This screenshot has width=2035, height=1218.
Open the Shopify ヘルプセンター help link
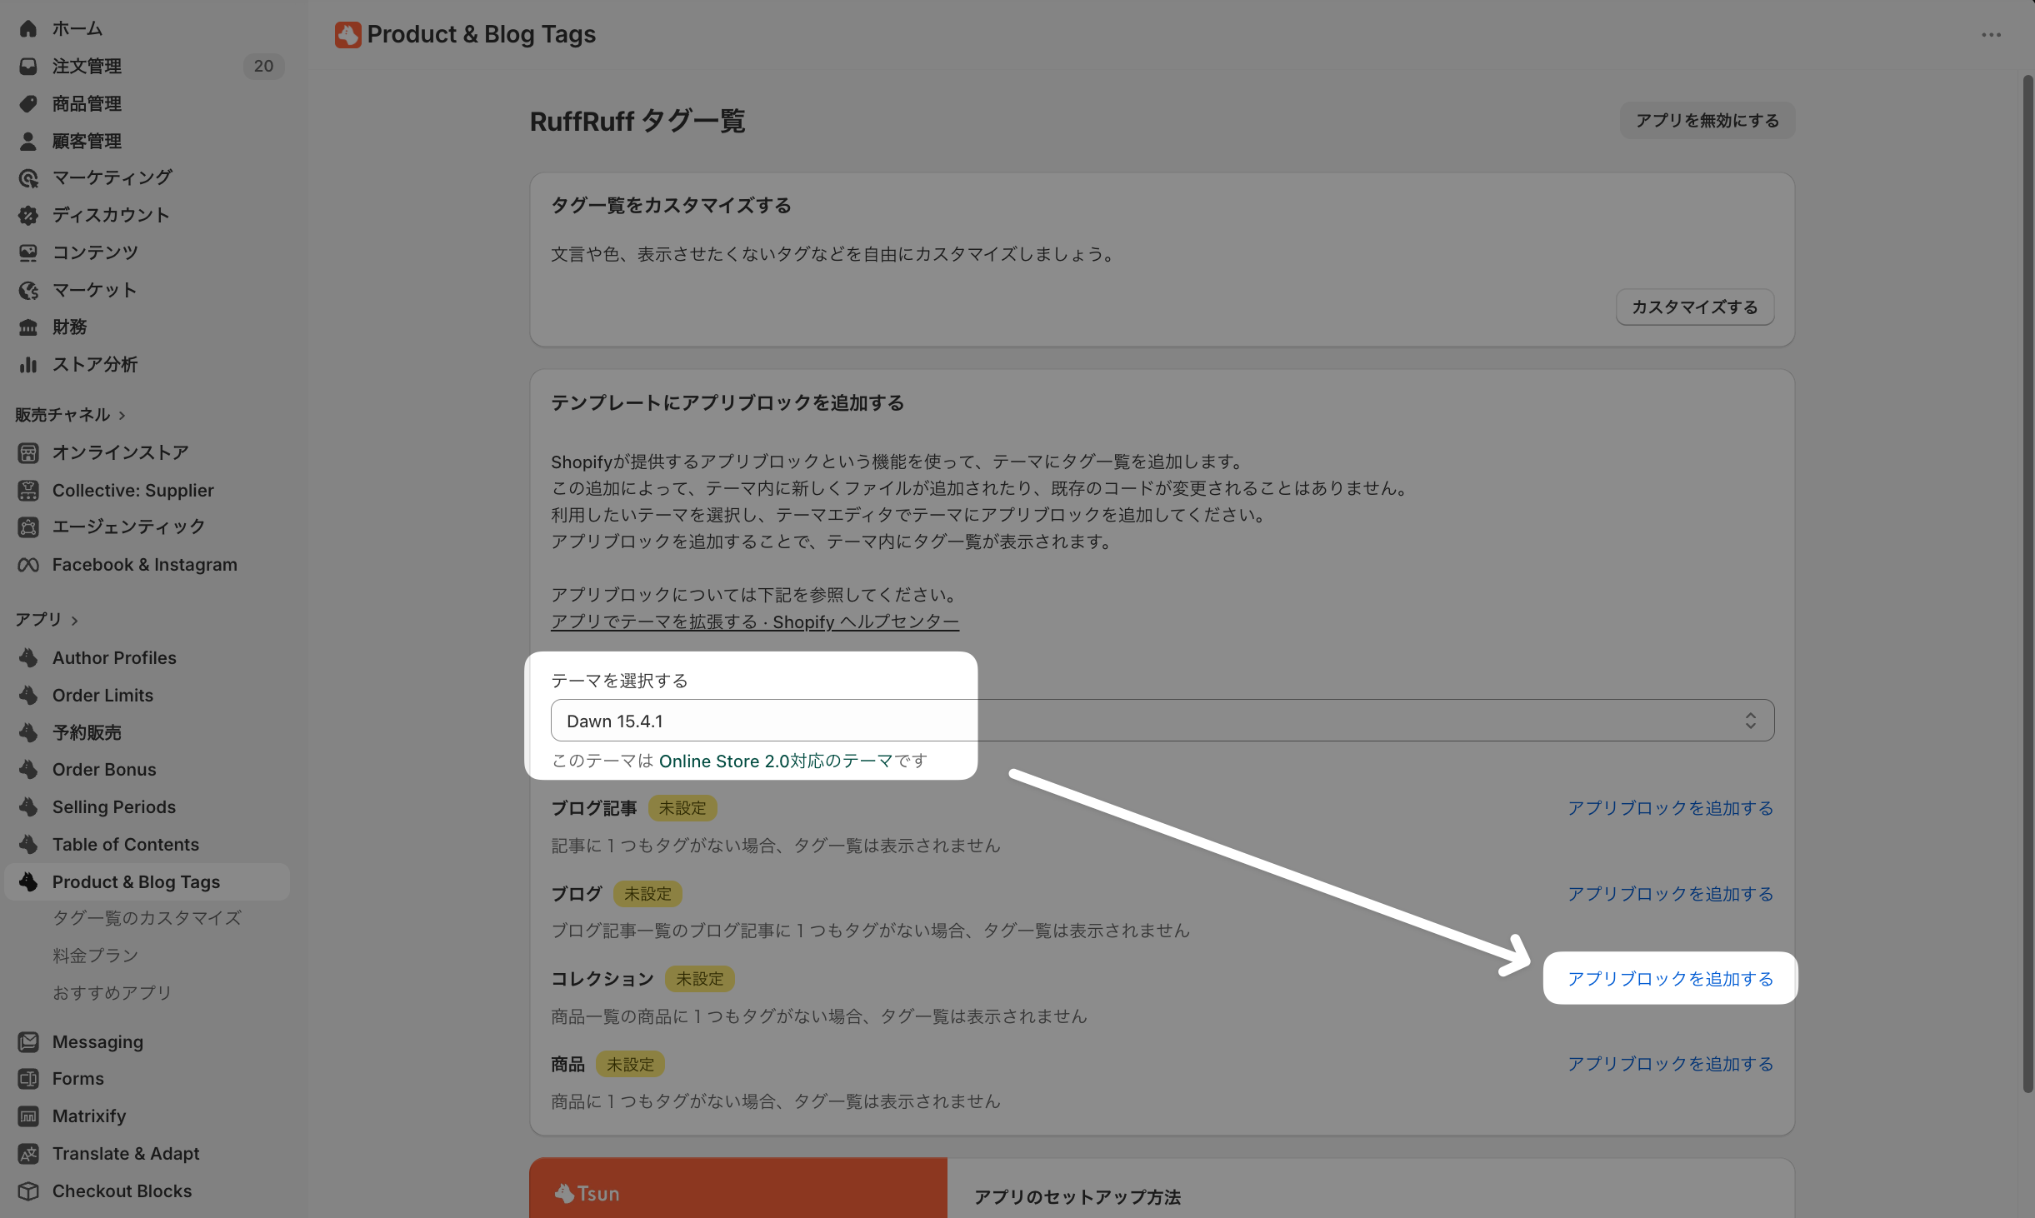point(755,621)
